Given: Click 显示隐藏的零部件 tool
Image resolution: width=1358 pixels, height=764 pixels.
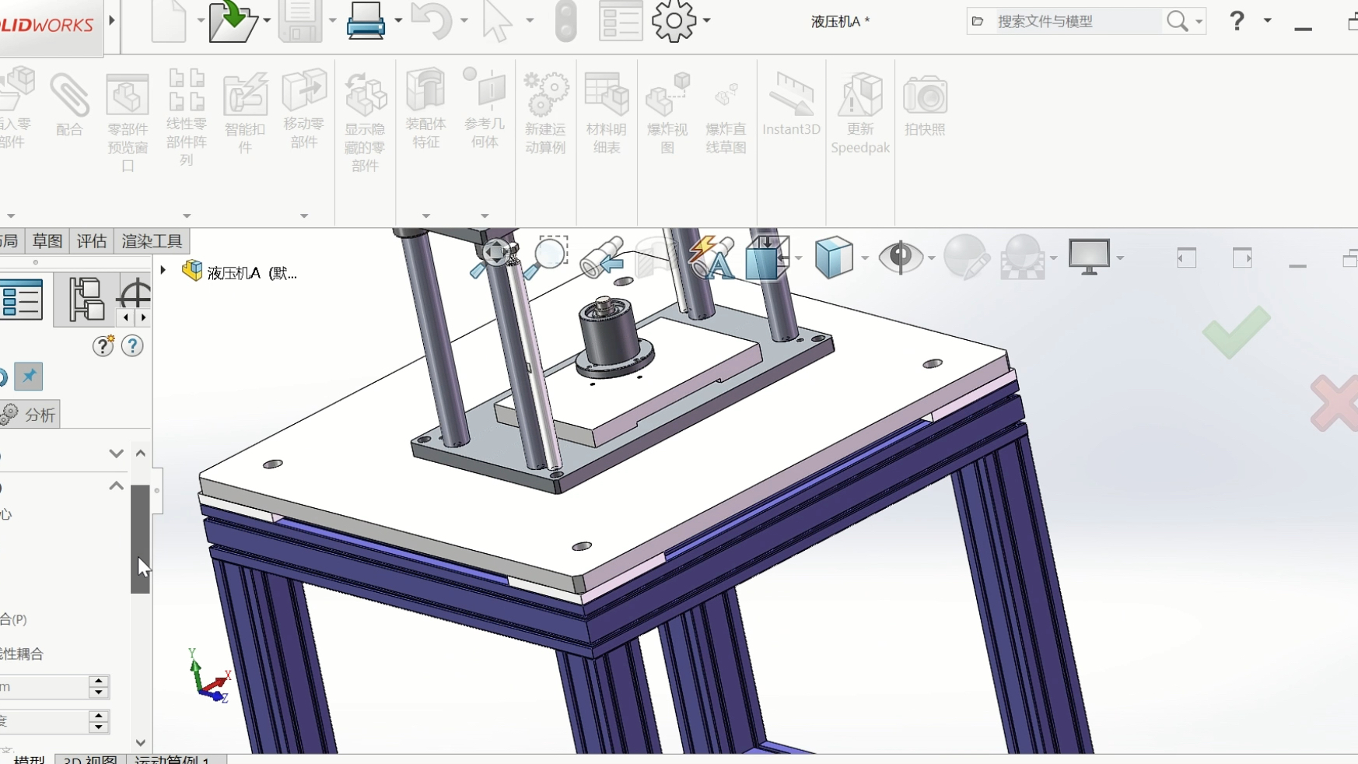Looking at the screenshot, I should [x=365, y=122].
